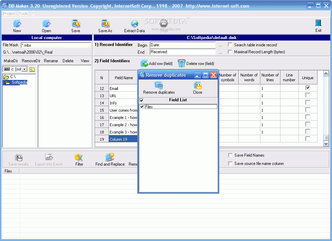Viewport: 332px width, 241px height.
Task: Go up one folder level icon
Action: pos(32,69)
